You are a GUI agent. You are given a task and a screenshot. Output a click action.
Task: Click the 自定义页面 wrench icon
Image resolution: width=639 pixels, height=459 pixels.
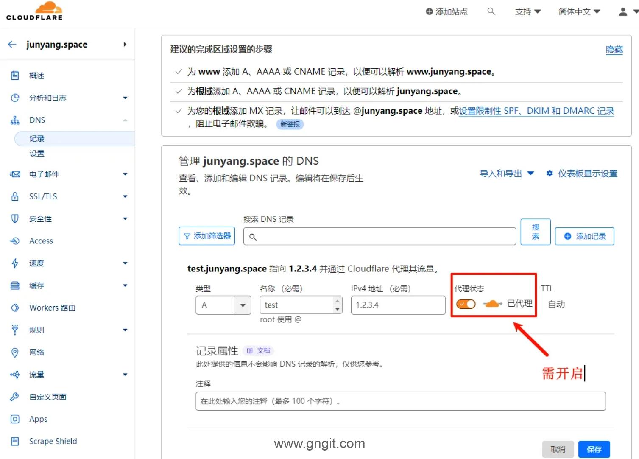(15, 397)
